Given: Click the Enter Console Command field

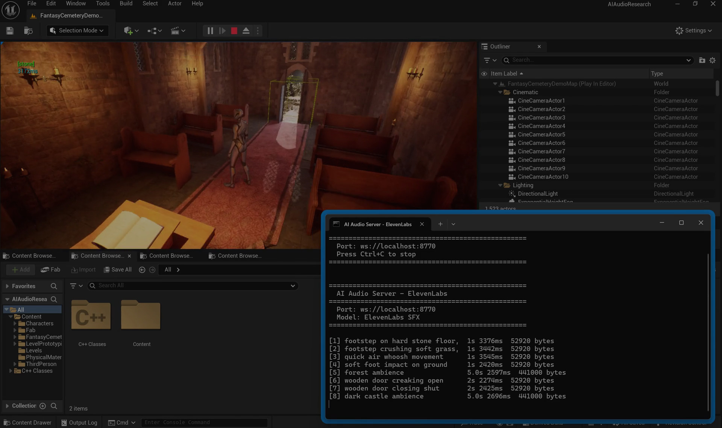Looking at the screenshot, I should coord(204,422).
